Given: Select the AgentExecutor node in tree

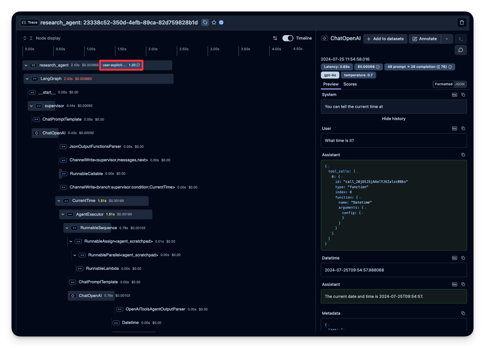Looking at the screenshot, I should 90,215.
